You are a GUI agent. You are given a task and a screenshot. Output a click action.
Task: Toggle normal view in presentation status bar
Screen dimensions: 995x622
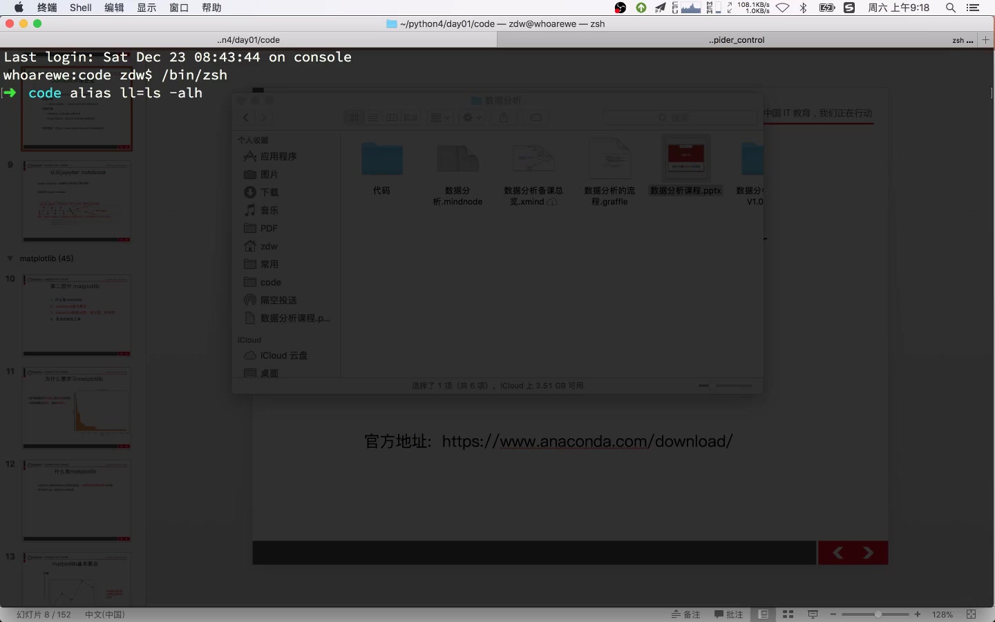tap(764, 614)
